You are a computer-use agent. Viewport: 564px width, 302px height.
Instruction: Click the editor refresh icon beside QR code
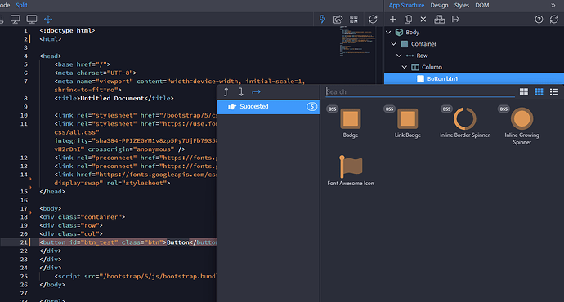pyautogui.click(x=373, y=20)
